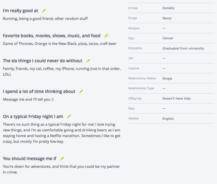Screen dimensions: 217x184
Task: Click the answer text starting "Game of Thrones"
Action: coord(60,44)
